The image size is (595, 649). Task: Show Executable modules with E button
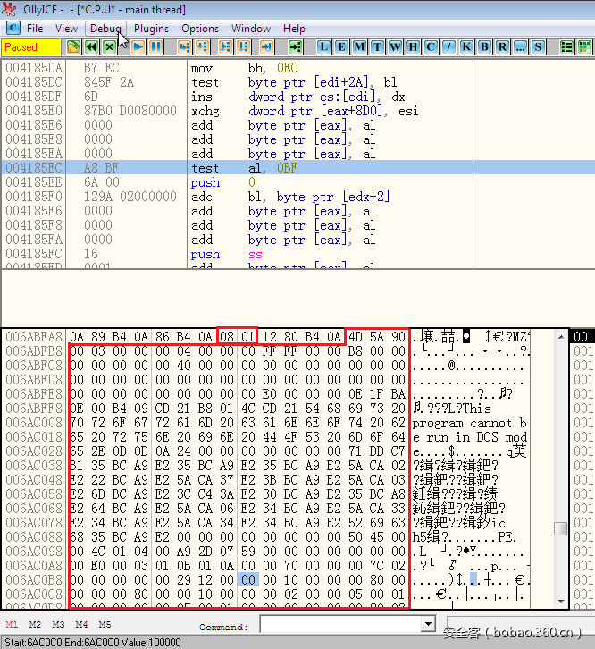[341, 46]
